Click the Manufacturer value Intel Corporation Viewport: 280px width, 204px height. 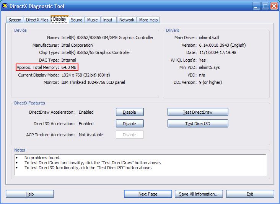[77, 45]
